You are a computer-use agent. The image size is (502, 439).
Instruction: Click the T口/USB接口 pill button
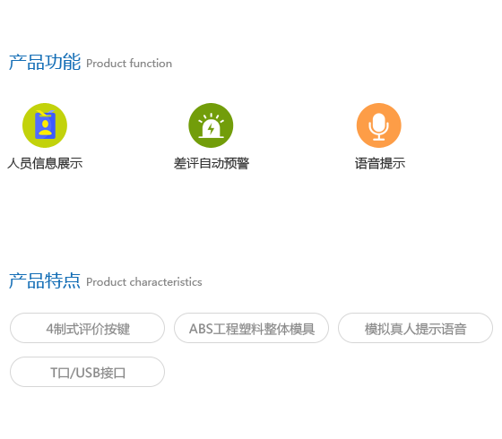[88, 372]
